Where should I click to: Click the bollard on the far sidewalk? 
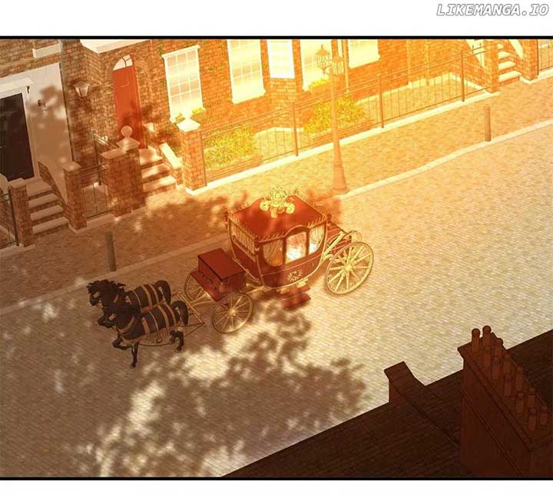[486, 123]
